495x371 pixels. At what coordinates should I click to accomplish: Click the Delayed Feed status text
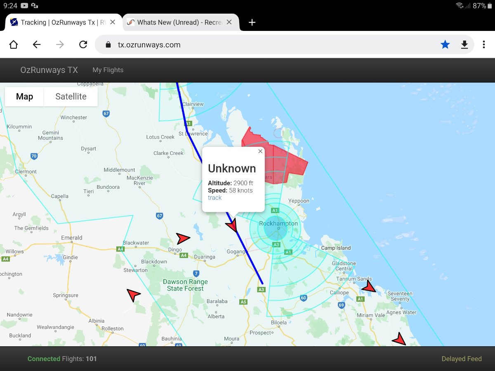(462, 359)
